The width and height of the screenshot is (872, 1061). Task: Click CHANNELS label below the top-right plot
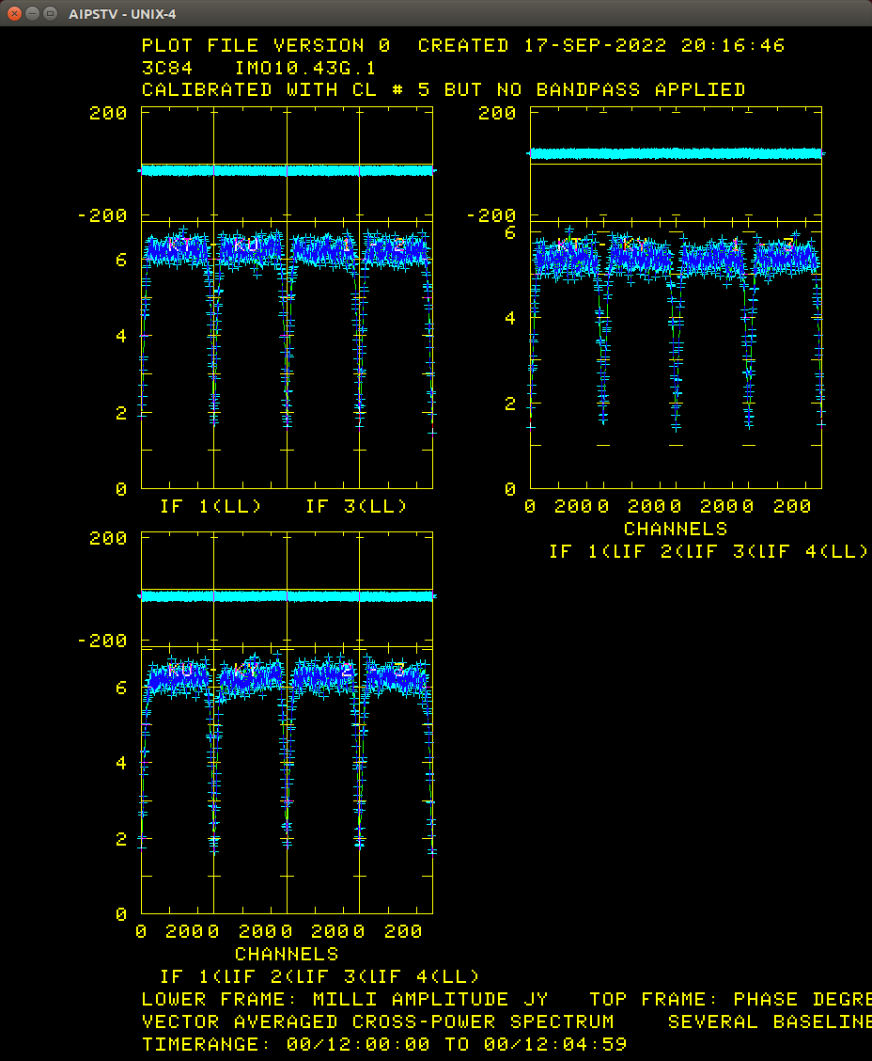(x=676, y=529)
